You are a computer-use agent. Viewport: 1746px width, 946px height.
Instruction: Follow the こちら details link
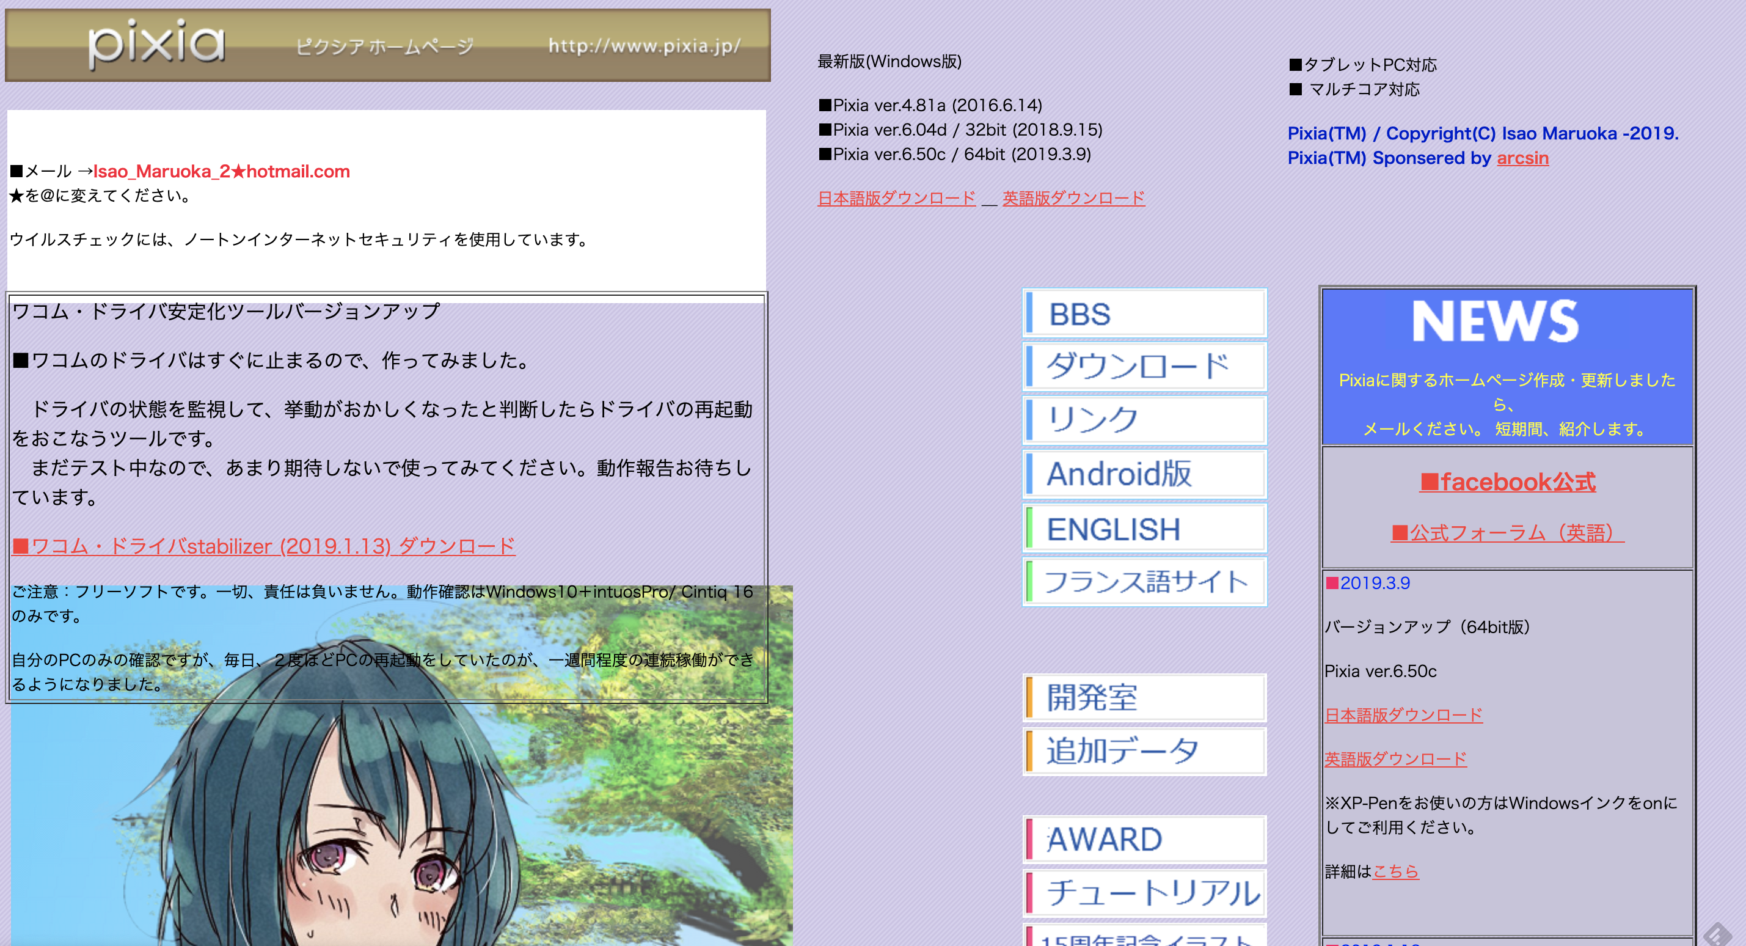point(1395,871)
